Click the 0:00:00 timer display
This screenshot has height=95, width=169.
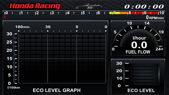[x=144, y=7]
